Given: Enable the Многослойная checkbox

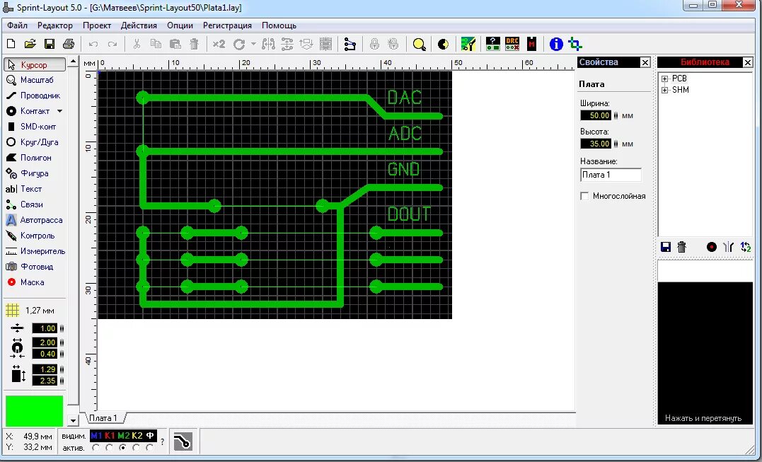Looking at the screenshot, I should (584, 196).
